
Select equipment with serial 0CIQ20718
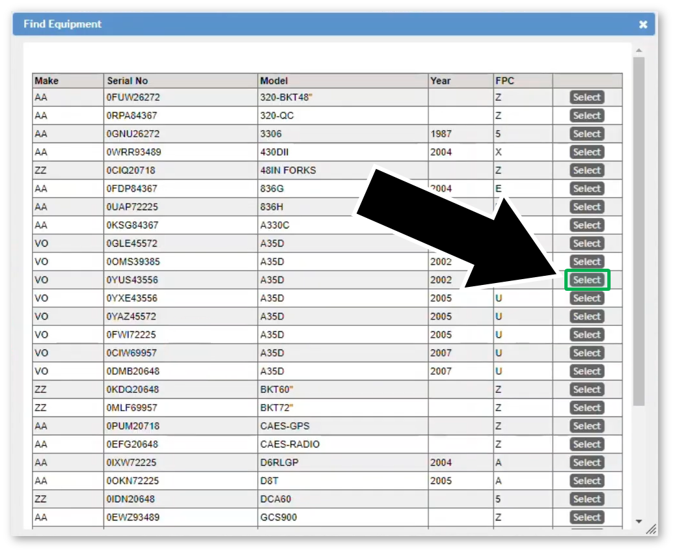point(586,170)
